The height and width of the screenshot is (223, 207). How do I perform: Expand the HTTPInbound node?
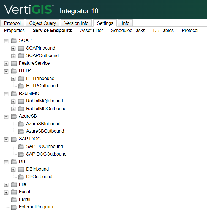pos(13,79)
